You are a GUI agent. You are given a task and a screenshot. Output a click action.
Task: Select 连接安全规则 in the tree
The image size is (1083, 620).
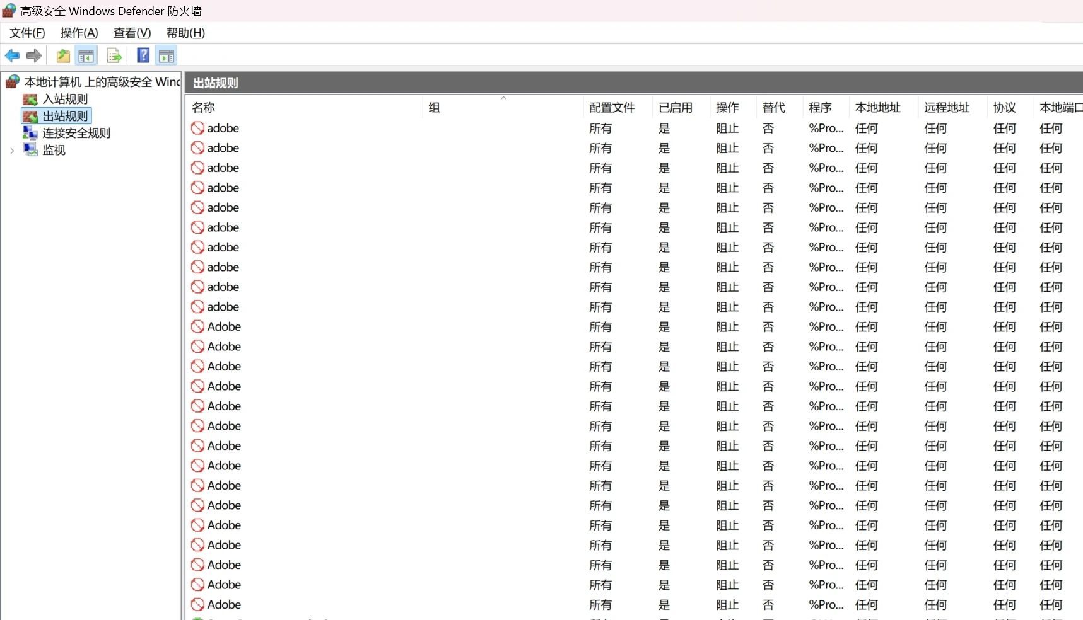tap(76, 133)
